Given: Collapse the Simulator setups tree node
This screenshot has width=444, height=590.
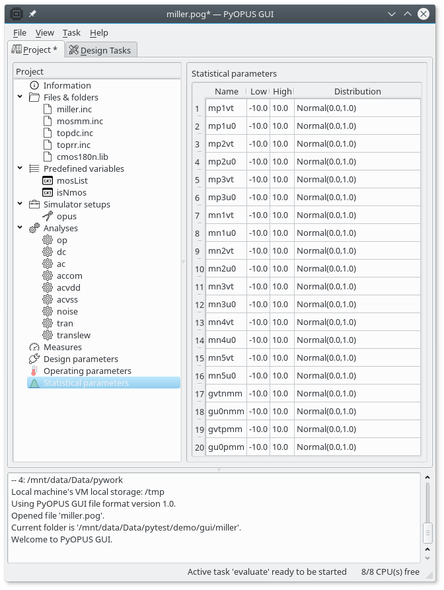Looking at the screenshot, I should [x=20, y=204].
